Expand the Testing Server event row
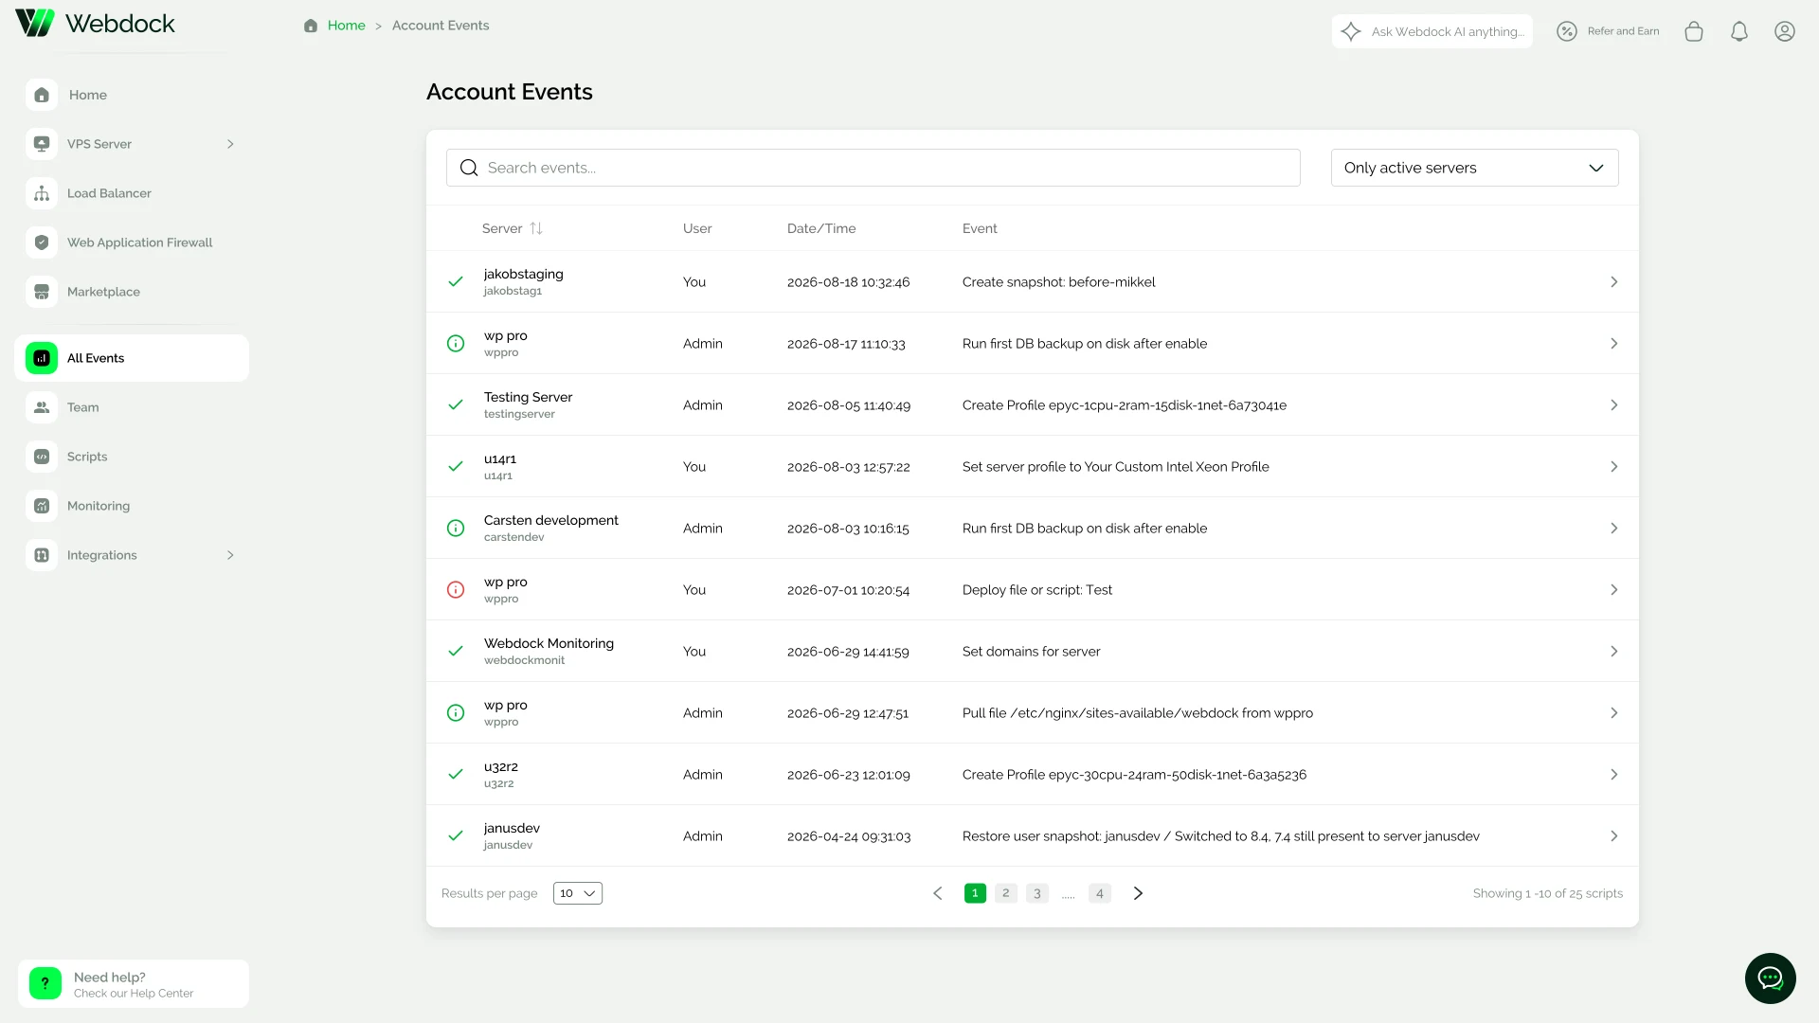Image resolution: width=1819 pixels, height=1023 pixels. [x=1614, y=405]
